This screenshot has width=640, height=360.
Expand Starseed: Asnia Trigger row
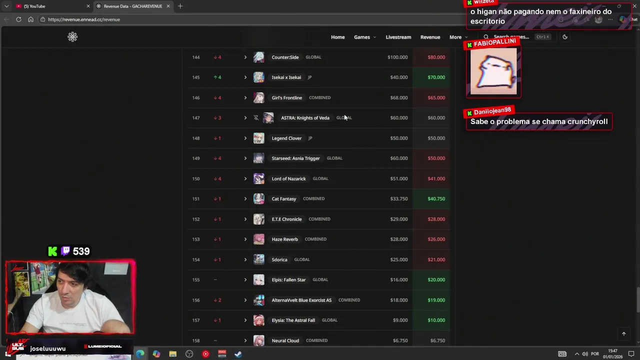[245, 158]
